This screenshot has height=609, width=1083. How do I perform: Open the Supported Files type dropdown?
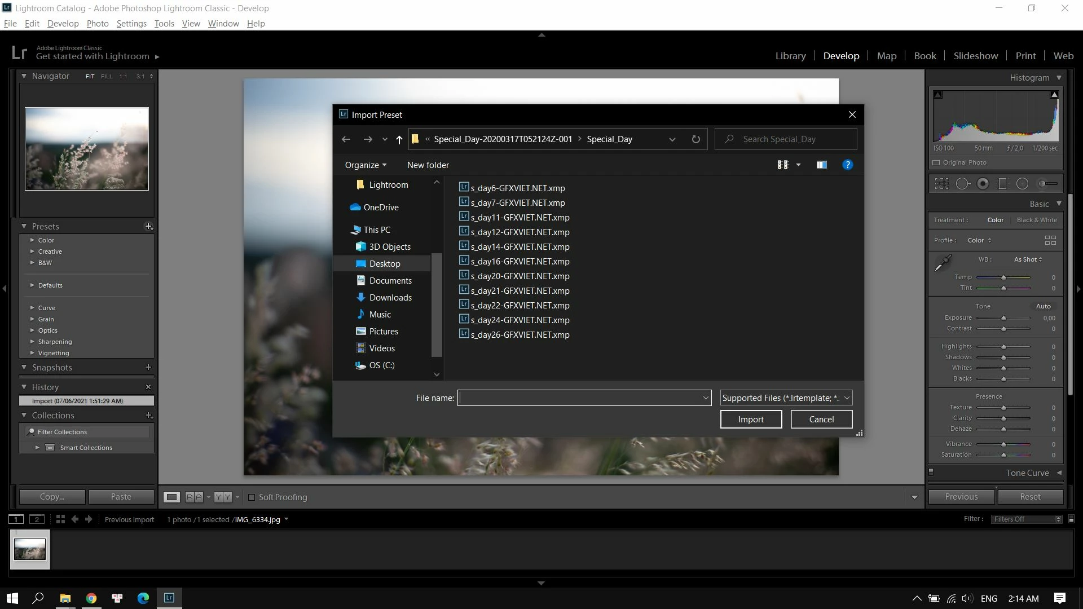click(x=786, y=398)
